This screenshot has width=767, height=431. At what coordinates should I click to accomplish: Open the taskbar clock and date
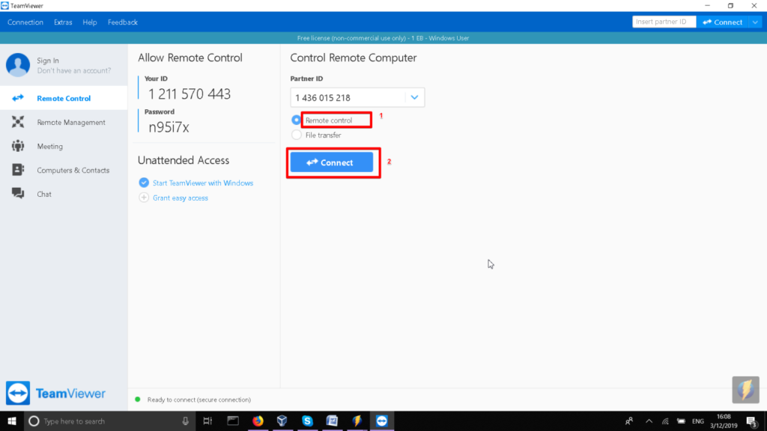tap(724, 421)
